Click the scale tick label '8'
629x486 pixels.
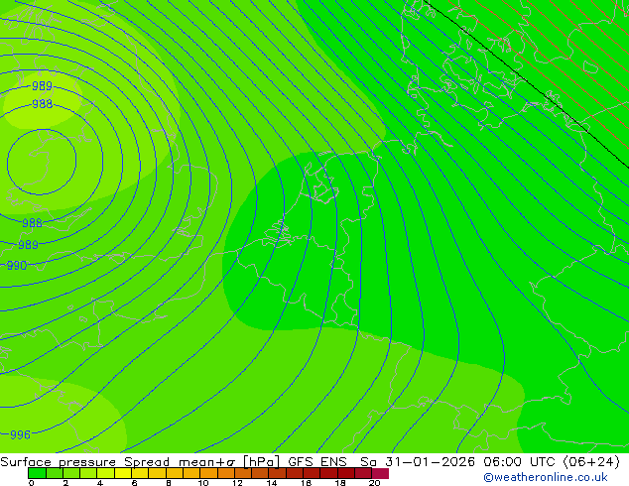(169, 483)
